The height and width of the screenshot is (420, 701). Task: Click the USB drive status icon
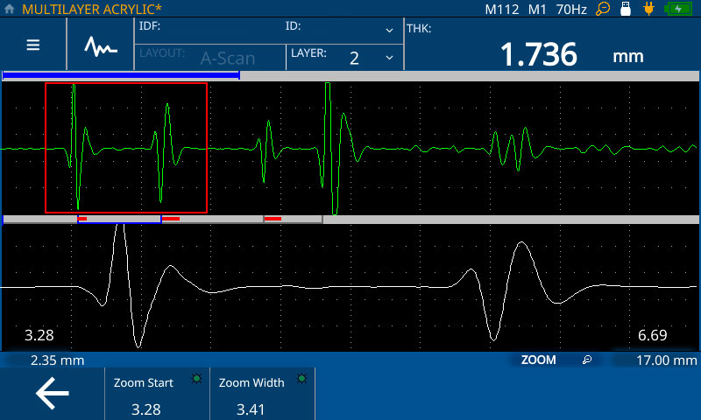tap(626, 9)
